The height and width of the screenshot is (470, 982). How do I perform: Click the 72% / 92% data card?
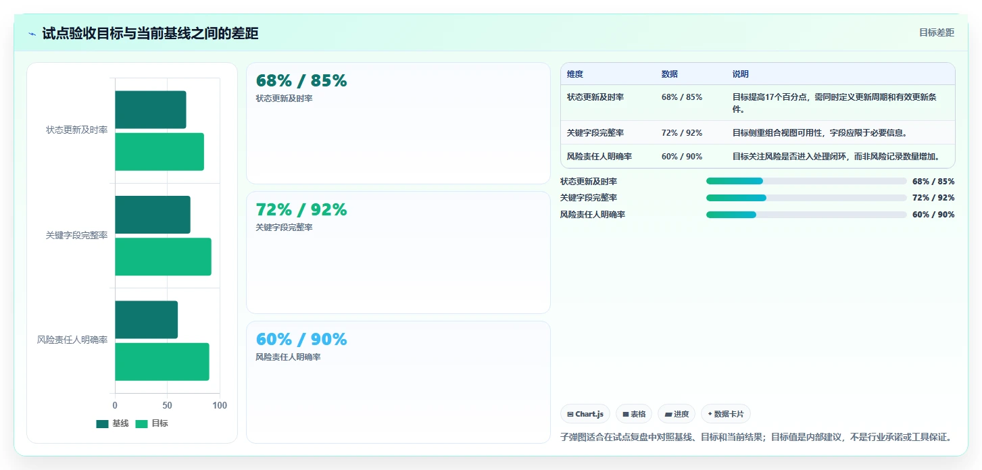coord(398,253)
